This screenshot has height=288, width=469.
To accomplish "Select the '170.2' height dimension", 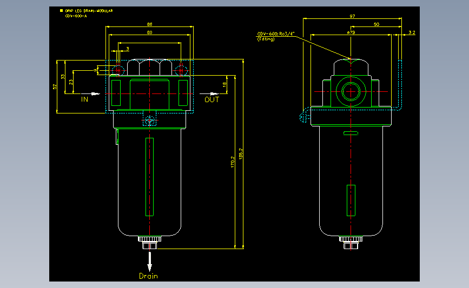I will coord(233,162).
